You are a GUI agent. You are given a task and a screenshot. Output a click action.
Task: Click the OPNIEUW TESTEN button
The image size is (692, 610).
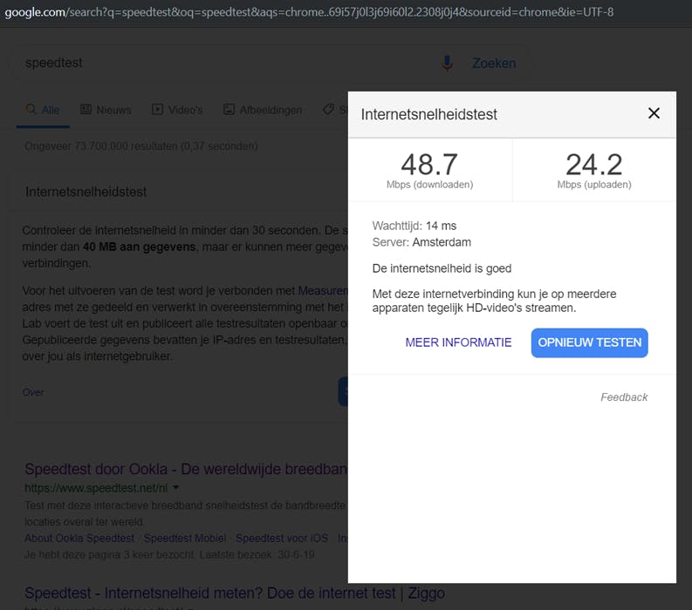click(x=589, y=342)
